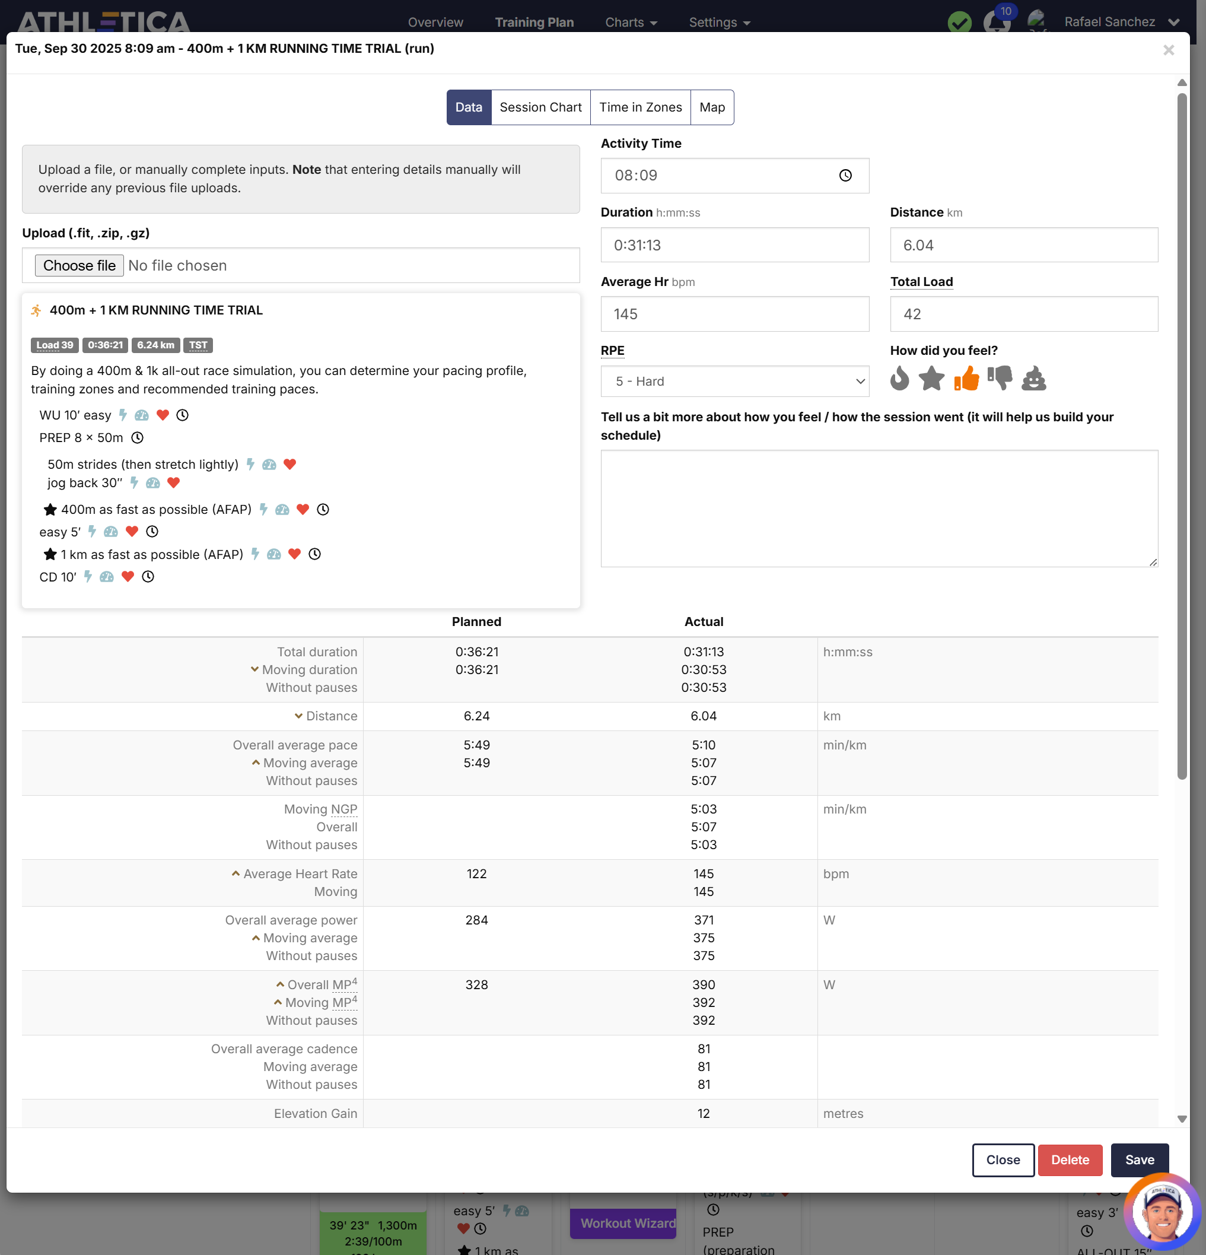The image size is (1206, 1255).
Task: Collapse the Average Heart Rate row chevron
Action: click(236, 873)
